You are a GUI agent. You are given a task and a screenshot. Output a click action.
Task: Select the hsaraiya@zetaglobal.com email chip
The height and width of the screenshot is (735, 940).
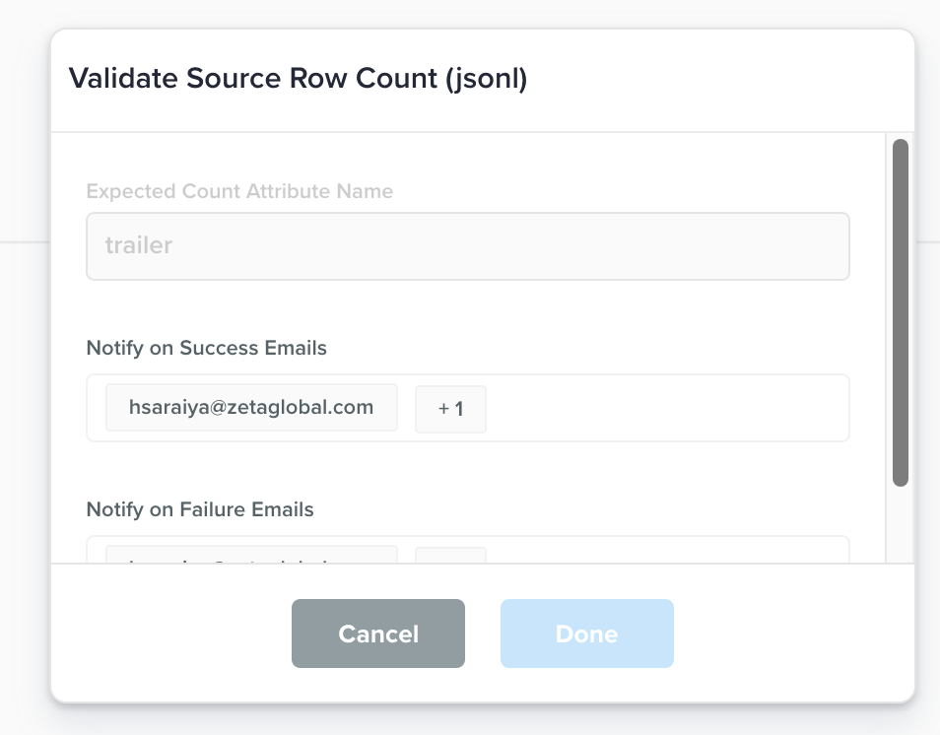(x=251, y=407)
